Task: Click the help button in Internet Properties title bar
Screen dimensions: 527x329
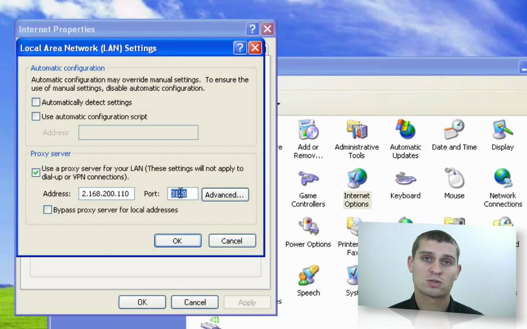Action: tap(253, 29)
